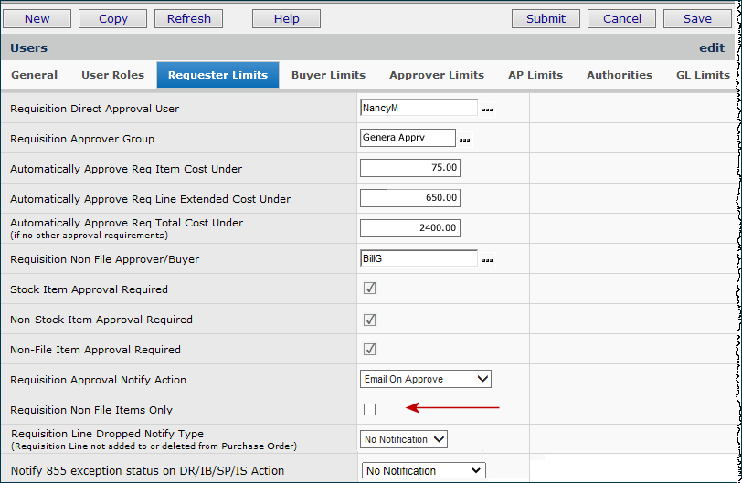The height and width of the screenshot is (483, 742).
Task: Open lookup for Non File Approver/Buyer
Action: coord(487,260)
